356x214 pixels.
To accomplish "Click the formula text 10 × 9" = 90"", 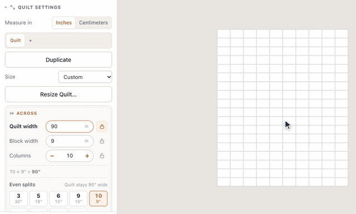I will [x=25, y=172].
